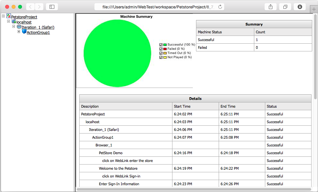
Task: Click the Enter Sign-In Information row
Action: tap(195, 184)
